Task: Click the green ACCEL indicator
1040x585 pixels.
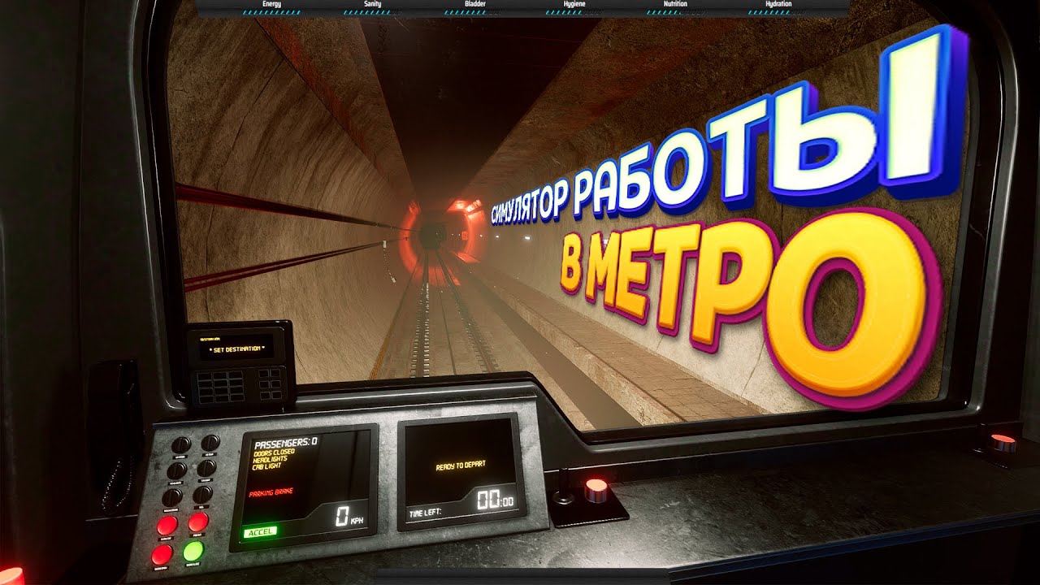Action: pos(261,531)
